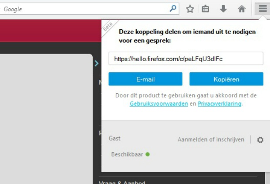Change the Beschikbaar availability status
Viewport: 270px width, 184px height.
point(130,154)
